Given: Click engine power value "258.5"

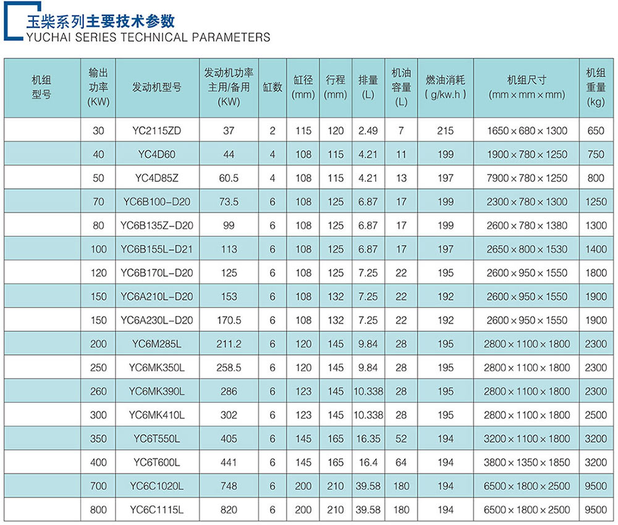Looking at the screenshot, I should point(229,368).
